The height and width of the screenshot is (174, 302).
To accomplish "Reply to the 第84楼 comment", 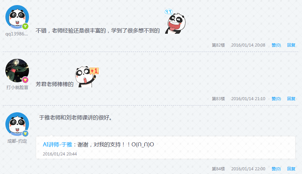I will click(x=291, y=169).
